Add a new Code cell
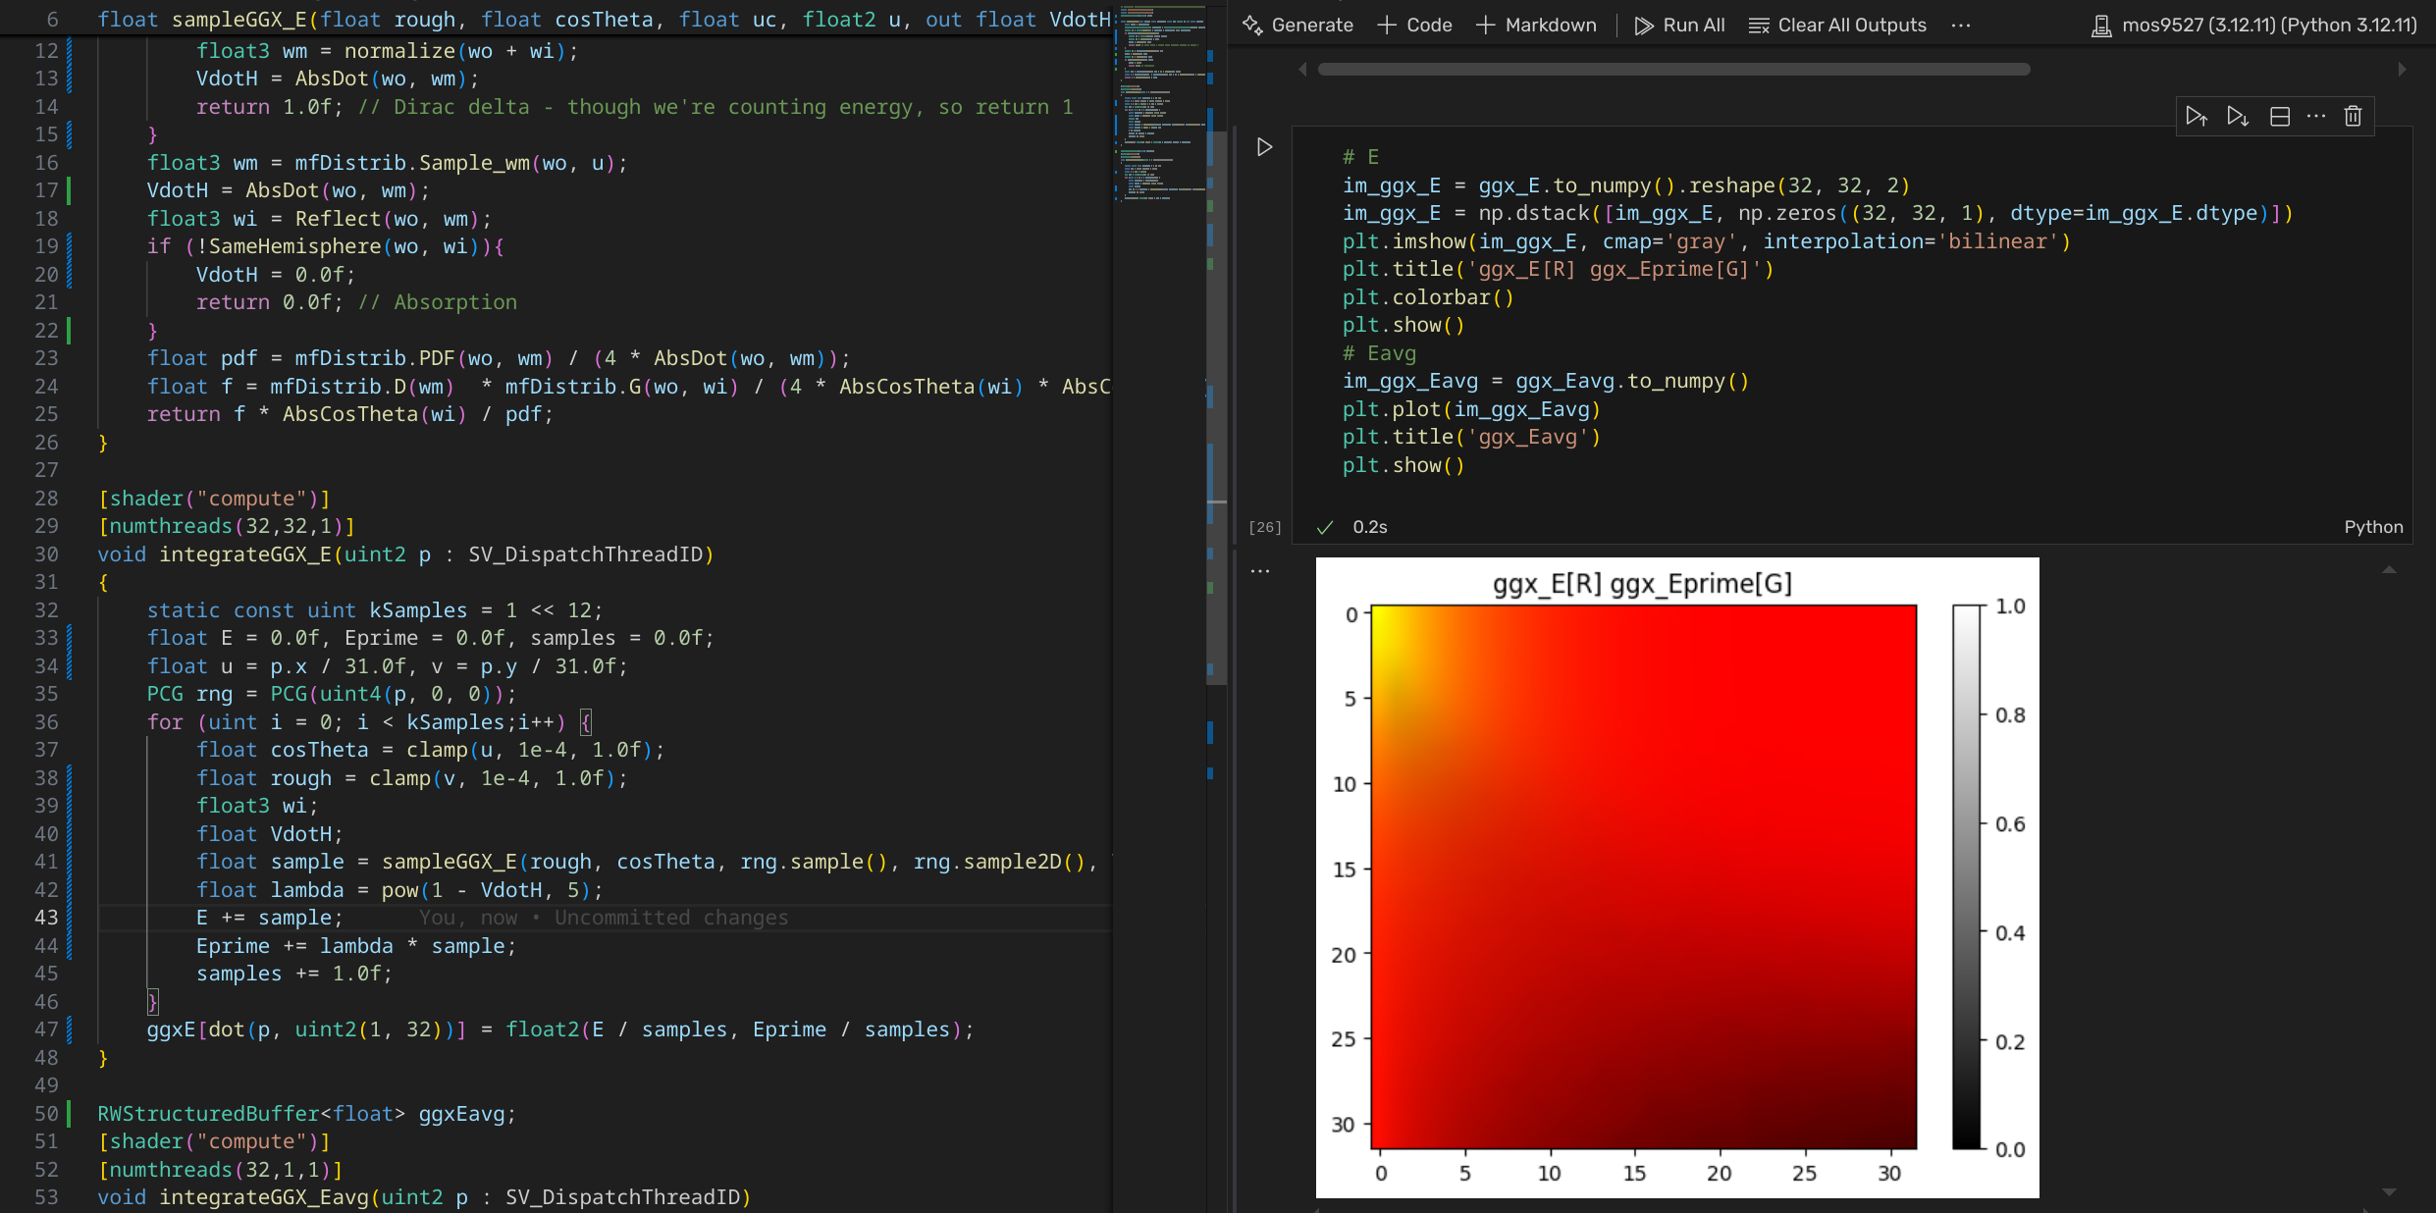This screenshot has width=2436, height=1213. point(1414,26)
